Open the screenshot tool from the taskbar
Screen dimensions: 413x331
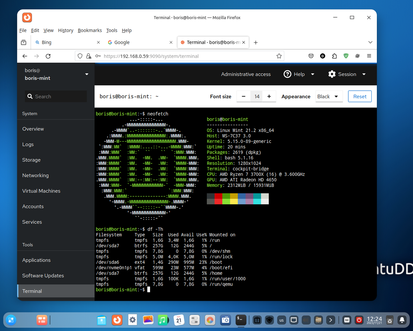[x=225, y=320]
